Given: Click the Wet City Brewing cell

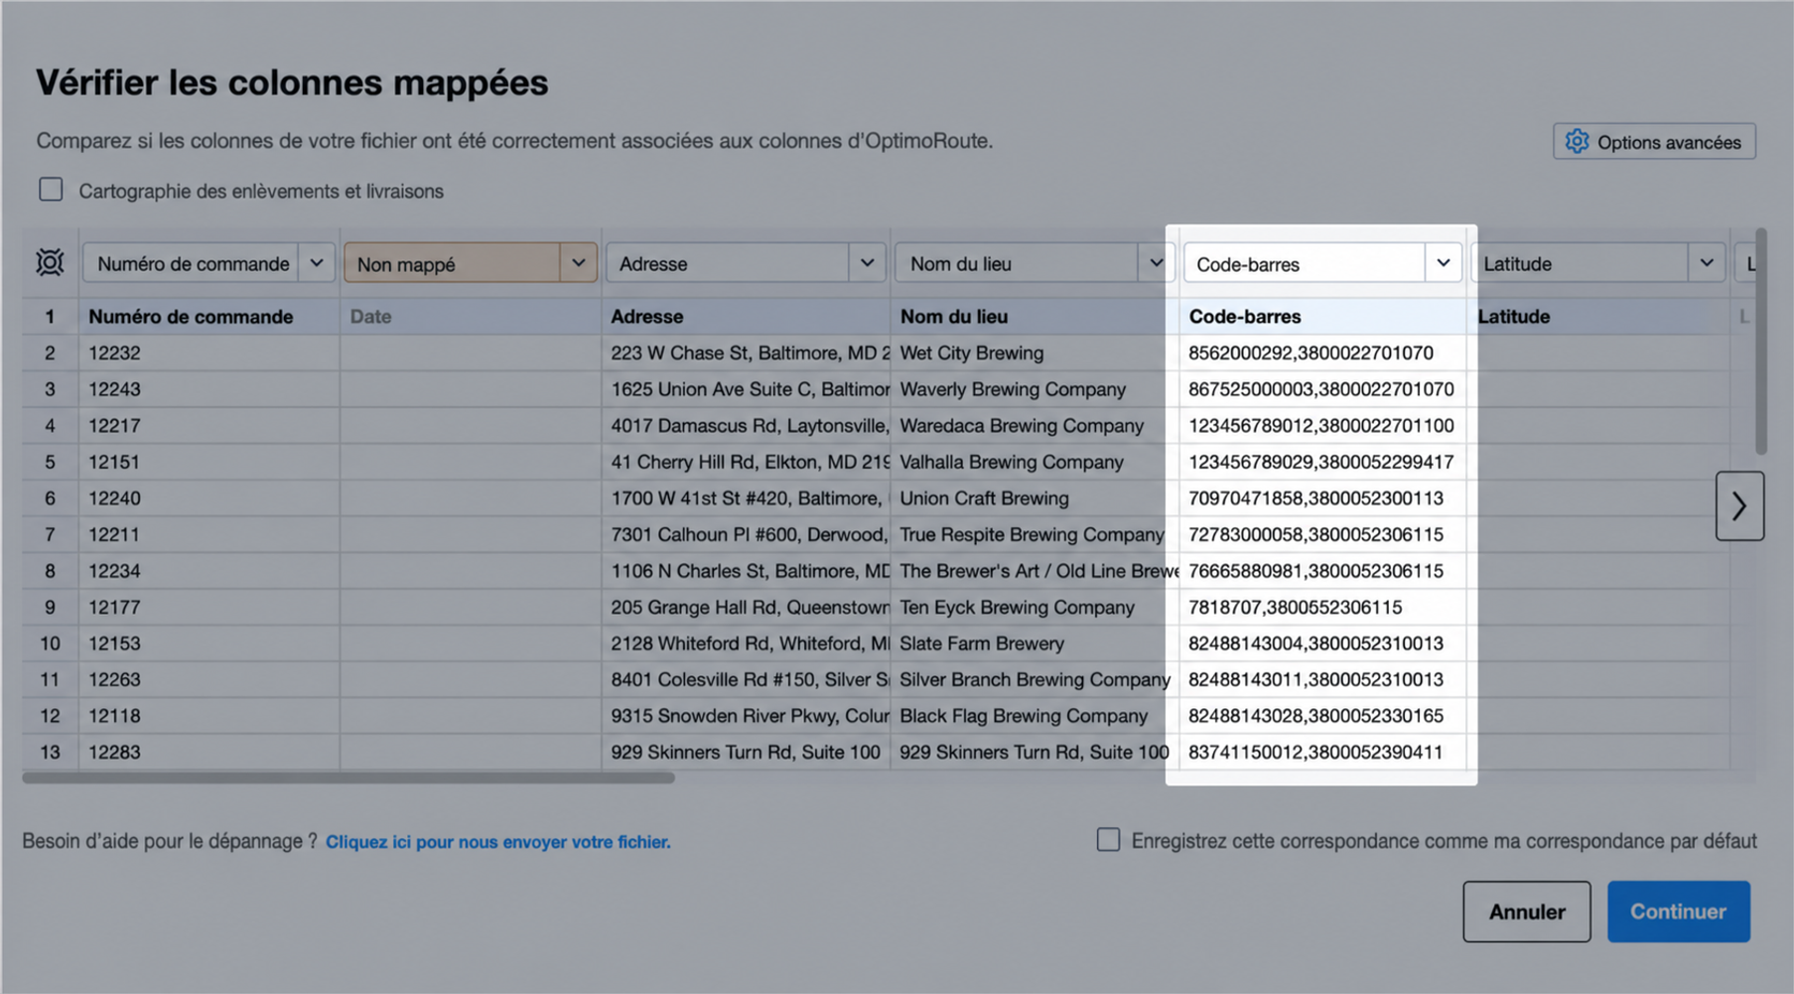Looking at the screenshot, I should tap(1035, 353).
